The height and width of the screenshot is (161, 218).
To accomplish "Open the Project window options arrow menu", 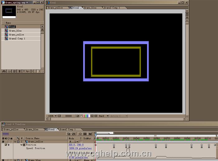I will [42, 26].
